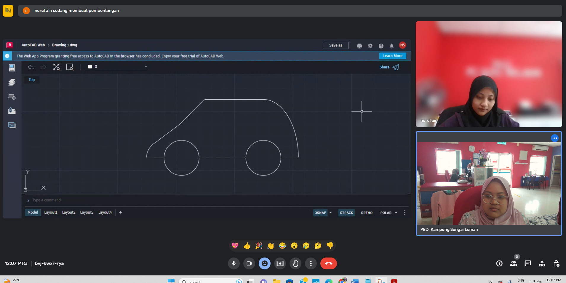Click the undo arrow in AutoCAD toolbar
Viewport: 566px width, 283px height.
31,67
